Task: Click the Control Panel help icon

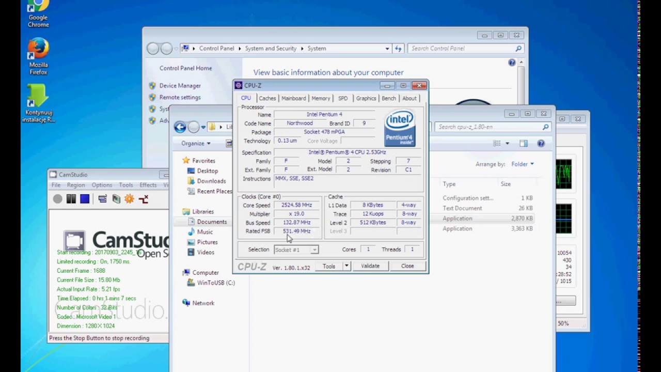Action: point(512,63)
